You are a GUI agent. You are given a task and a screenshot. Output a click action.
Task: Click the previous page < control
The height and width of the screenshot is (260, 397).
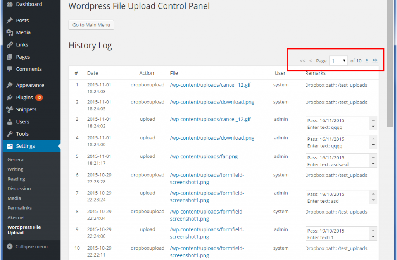[311, 61]
